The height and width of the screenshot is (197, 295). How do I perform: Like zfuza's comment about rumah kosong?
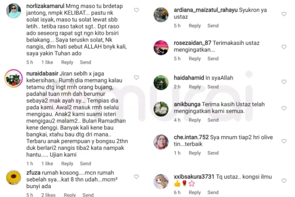136,177
